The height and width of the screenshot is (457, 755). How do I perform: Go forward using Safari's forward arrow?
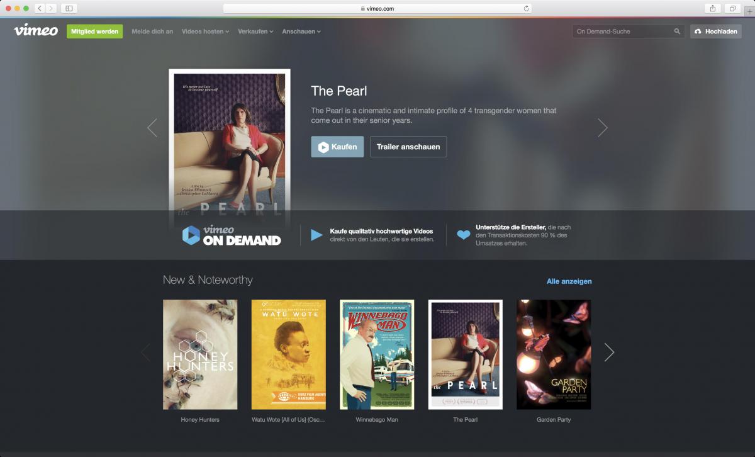point(51,8)
